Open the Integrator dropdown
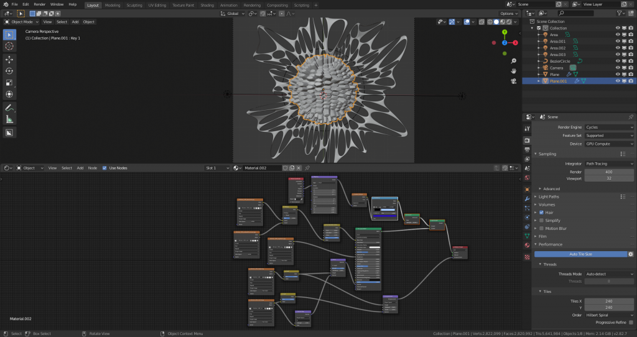Image resolution: width=637 pixels, height=337 pixels. tap(609, 164)
